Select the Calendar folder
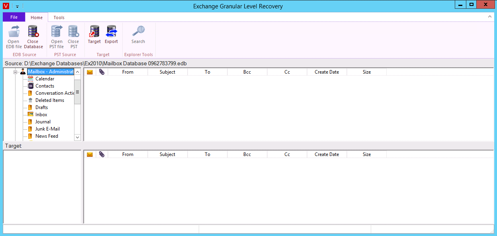 click(45, 79)
